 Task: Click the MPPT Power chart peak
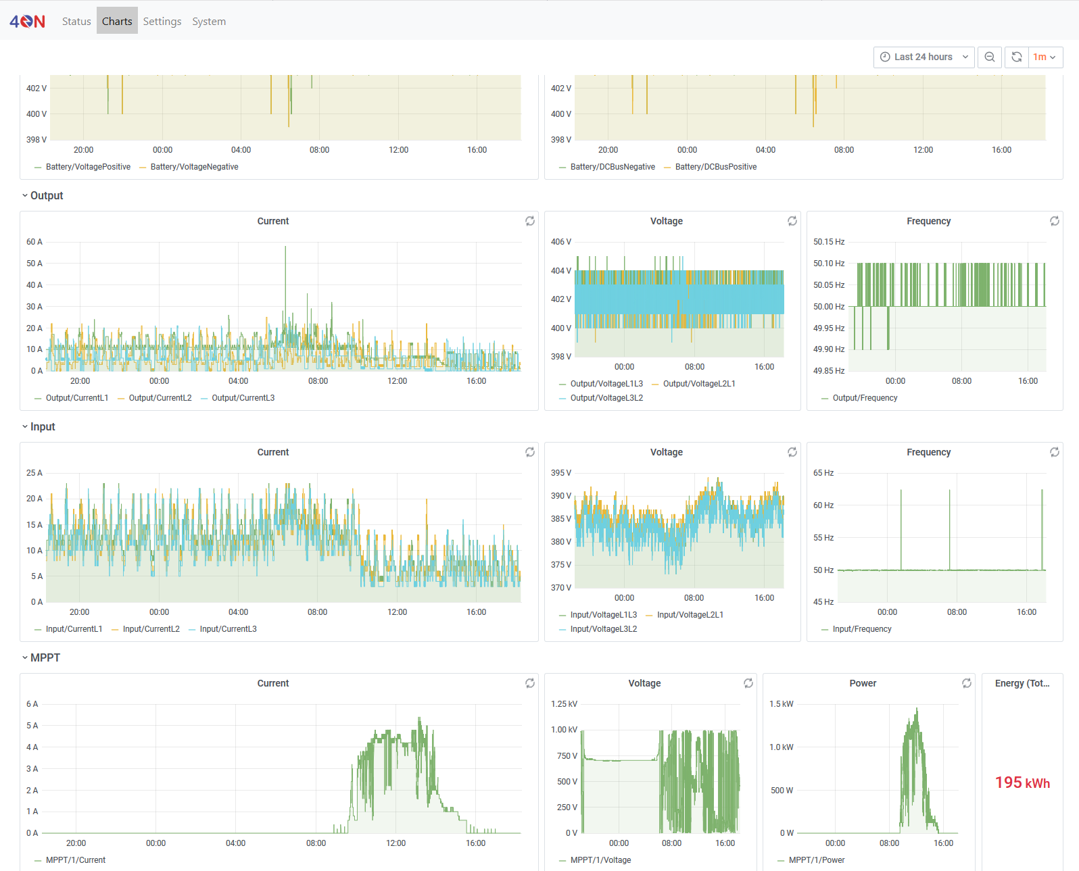(917, 710)
